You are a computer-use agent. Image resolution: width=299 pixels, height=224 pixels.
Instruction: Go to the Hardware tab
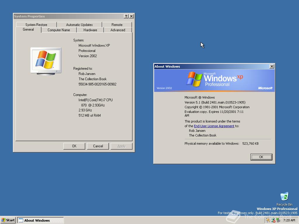[90, 30]
